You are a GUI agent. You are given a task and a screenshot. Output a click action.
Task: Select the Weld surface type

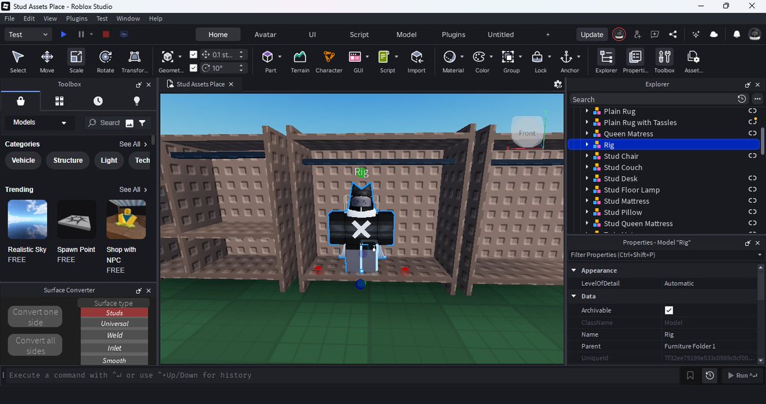[114, 335]
